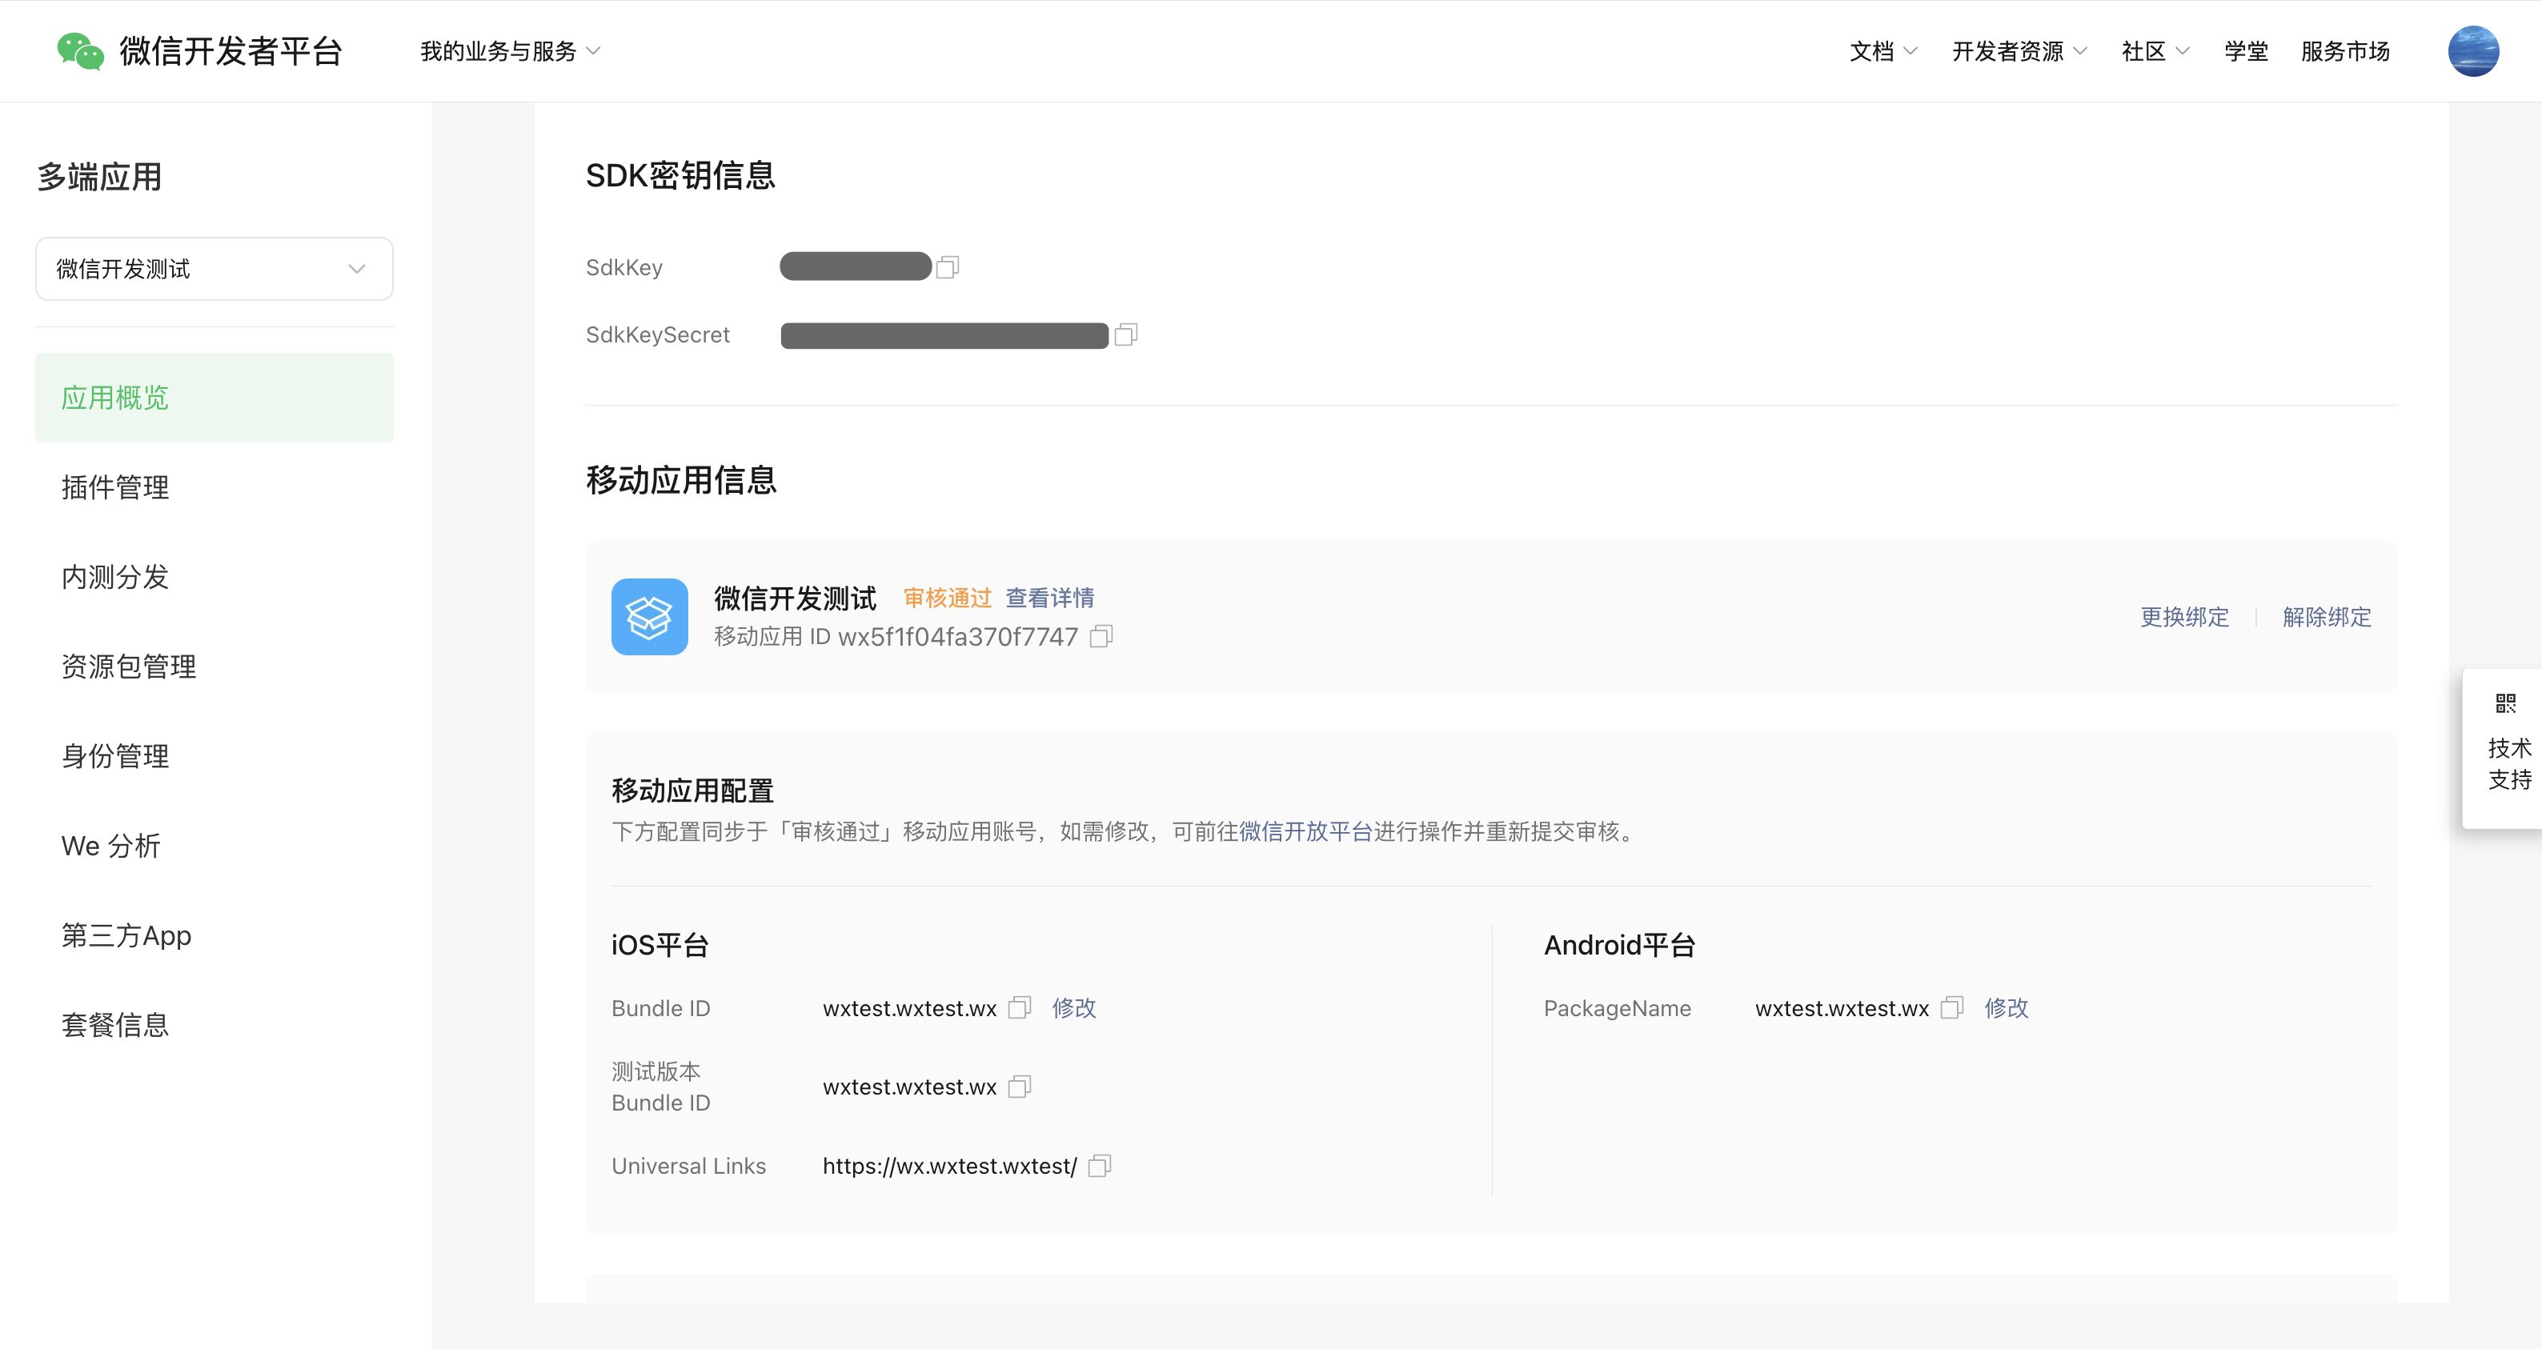Copy the Universal Links URL

click(1099, 1167)
